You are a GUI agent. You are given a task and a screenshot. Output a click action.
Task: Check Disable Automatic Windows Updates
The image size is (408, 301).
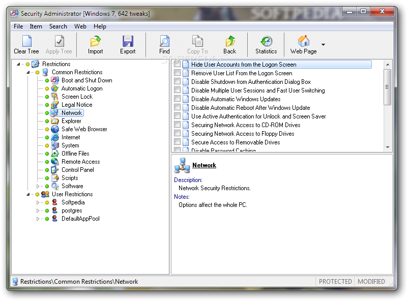pyautogui.click(x=178, y=98)
